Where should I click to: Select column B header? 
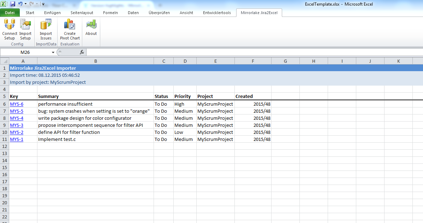95,61
